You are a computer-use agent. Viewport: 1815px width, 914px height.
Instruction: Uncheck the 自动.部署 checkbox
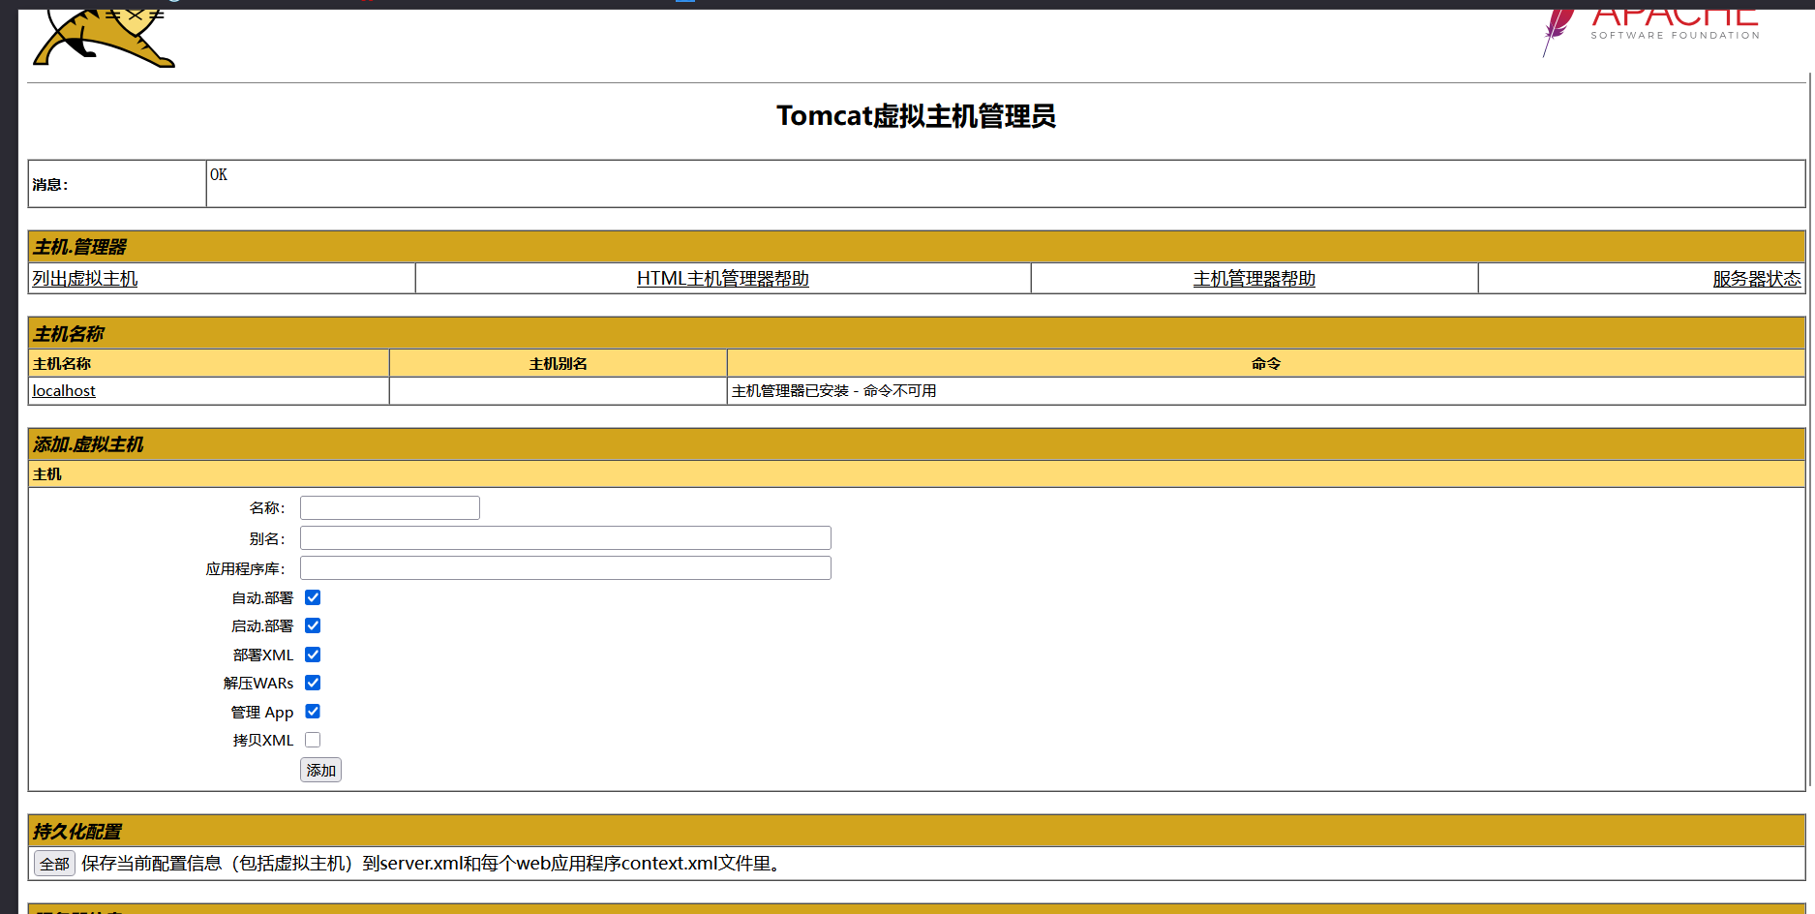point(313,597)
